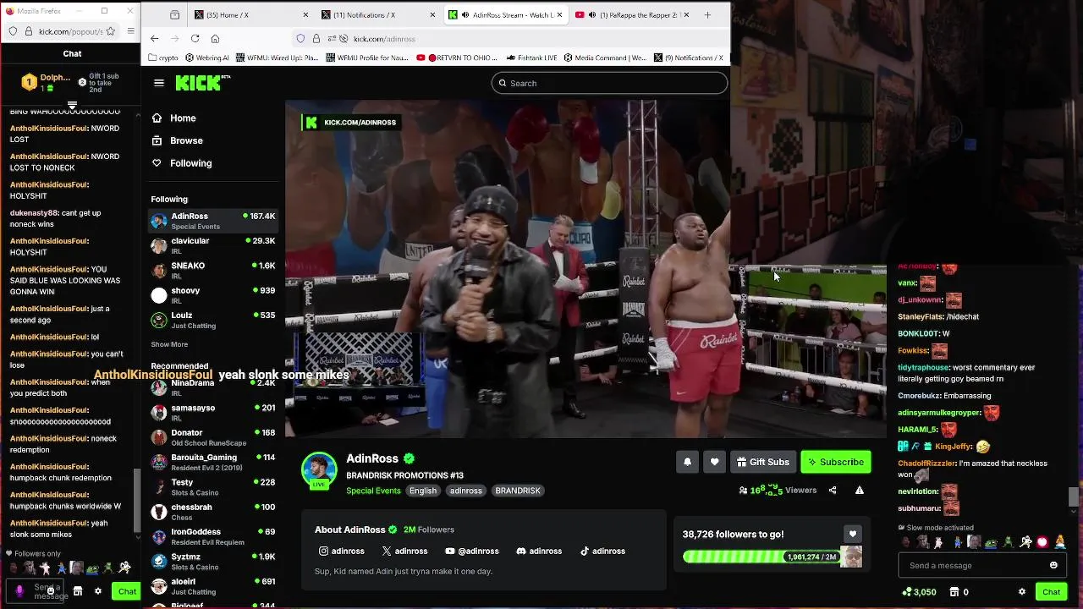
Task: Click the Gift Subs button
Action: click(763, 462)
